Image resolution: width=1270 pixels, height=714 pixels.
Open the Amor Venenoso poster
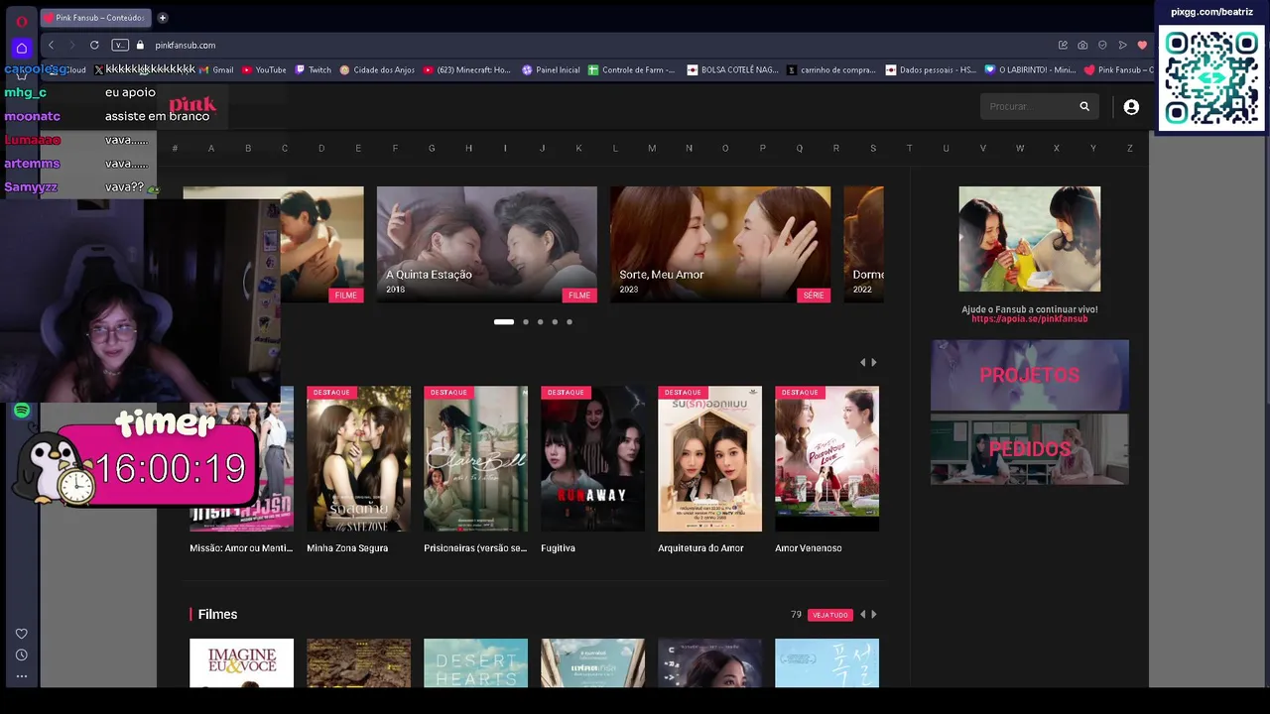pyautogui.click(x=826, y=459)
